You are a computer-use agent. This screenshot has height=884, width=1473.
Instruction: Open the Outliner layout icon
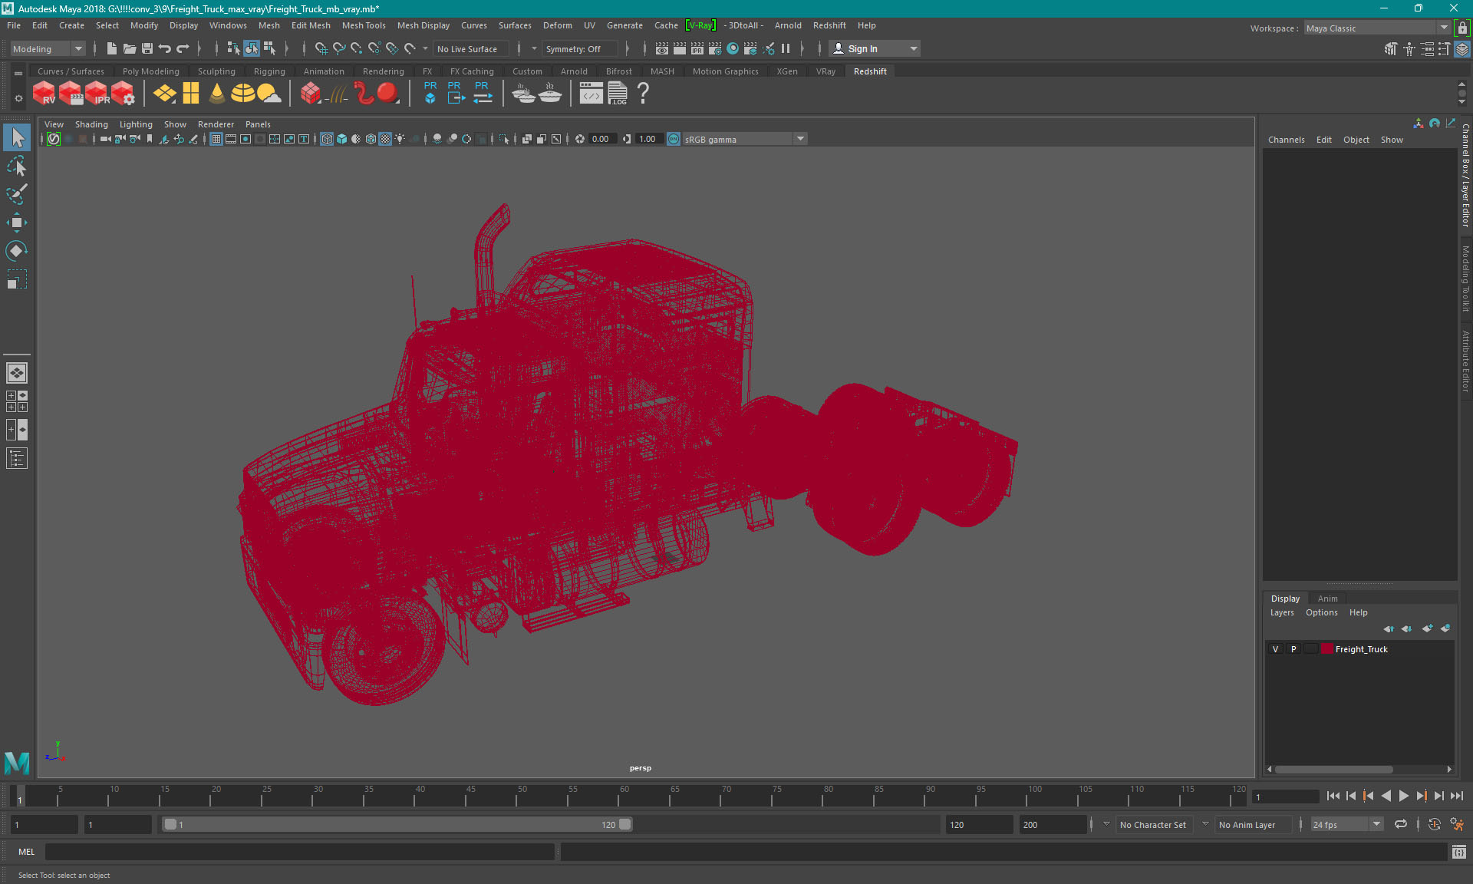tap(17, 458)
